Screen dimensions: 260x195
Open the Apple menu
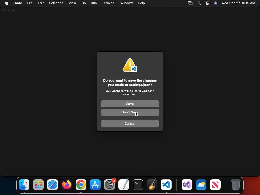[x=7, y=3]
